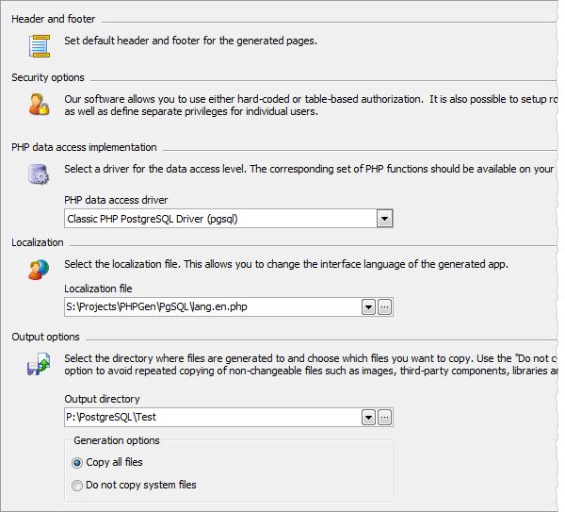This screenshot has height=512, width=565.
Task: Select the Copy all files radio button
Action: click(x=77, y=462)
